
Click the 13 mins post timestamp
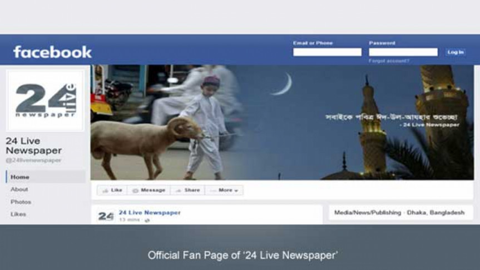tap(130, 219)
